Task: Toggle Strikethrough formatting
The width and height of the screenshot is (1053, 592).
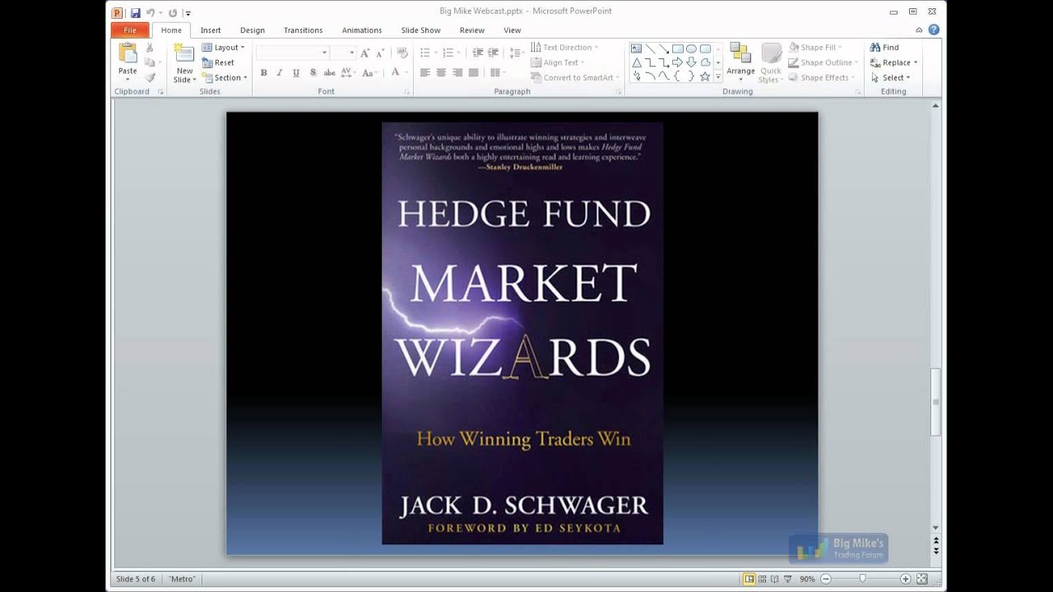Action: [329, 72]
